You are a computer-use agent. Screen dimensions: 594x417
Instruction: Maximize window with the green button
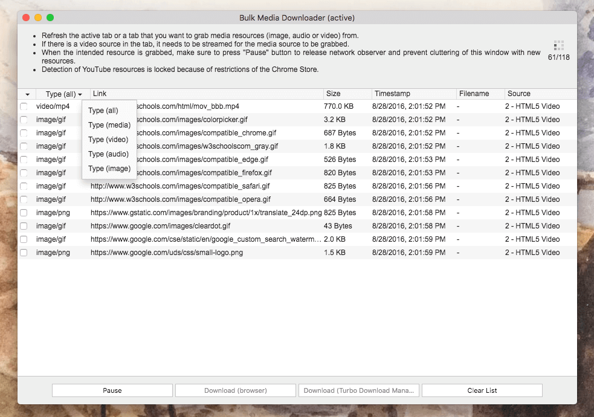[50, 18]
